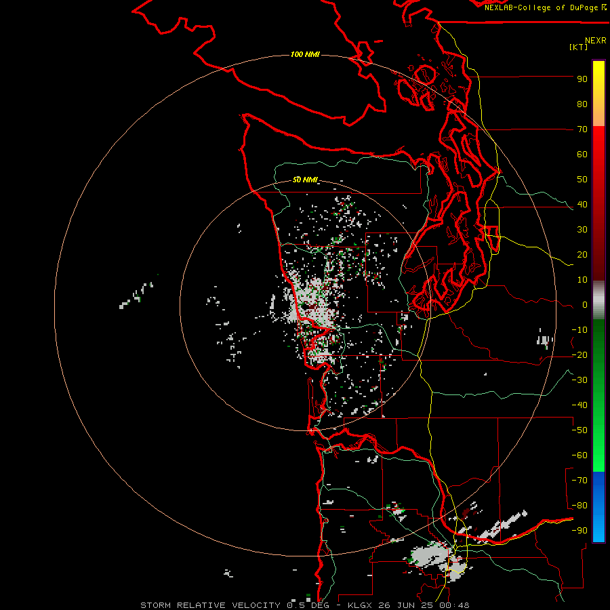Click the "NEXR" label above the scale
Screen dimensions: 610x610
pos(596,41)
